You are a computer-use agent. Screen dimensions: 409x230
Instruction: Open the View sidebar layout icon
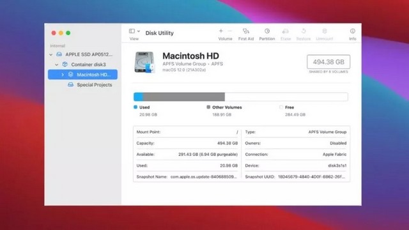pyautogui.click(x=132, y=31)
